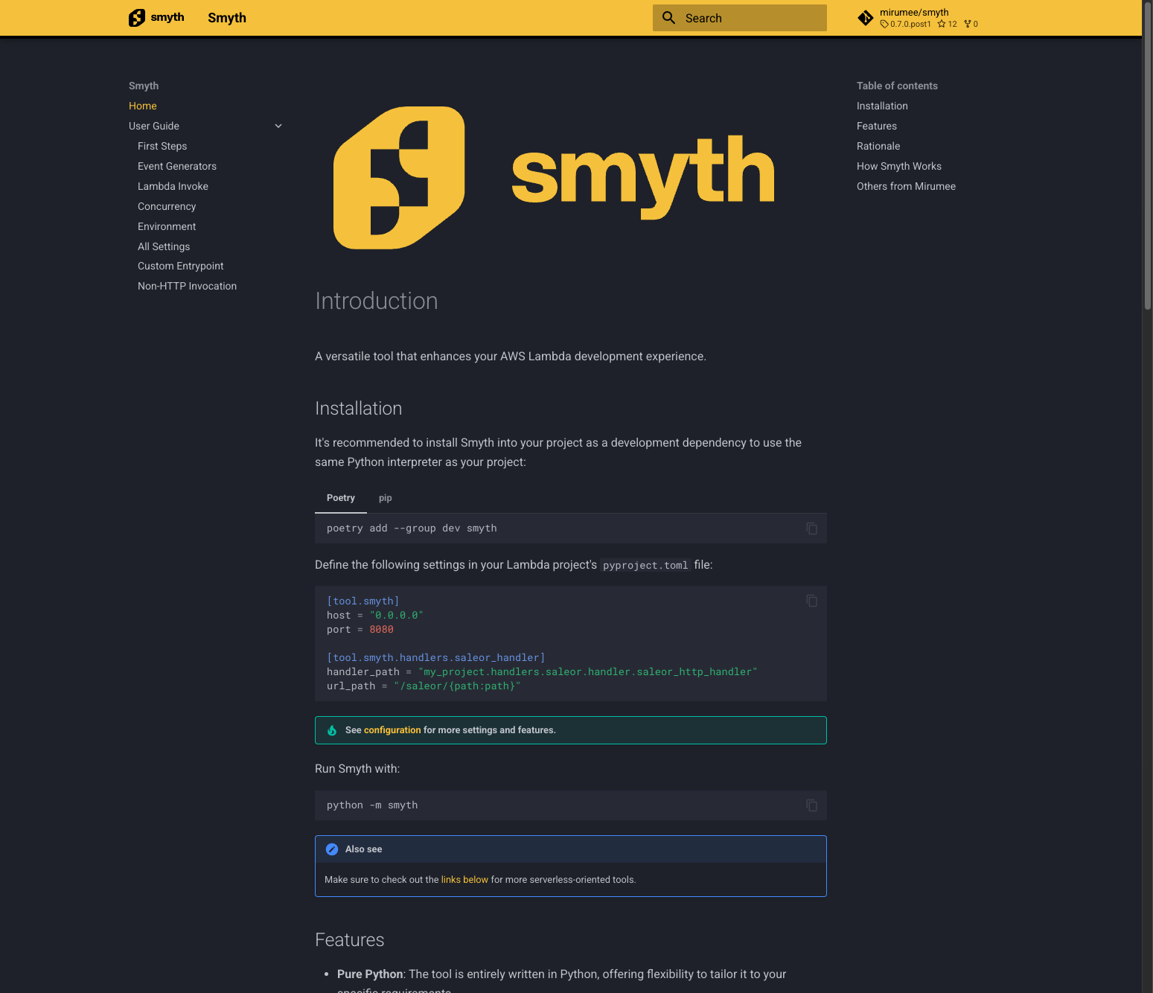Image resolution: width=1153 pixels, height=993 pixels.
Task: Jump to How Smyth Works section
Action: tap(899, 166)
